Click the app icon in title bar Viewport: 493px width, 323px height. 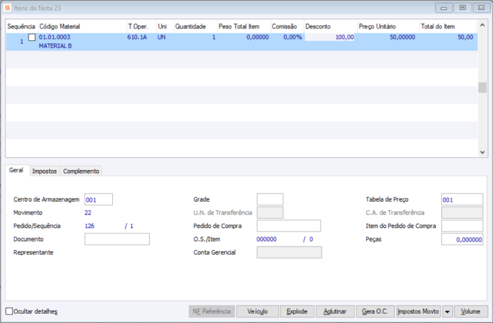(x=7, y=7)
